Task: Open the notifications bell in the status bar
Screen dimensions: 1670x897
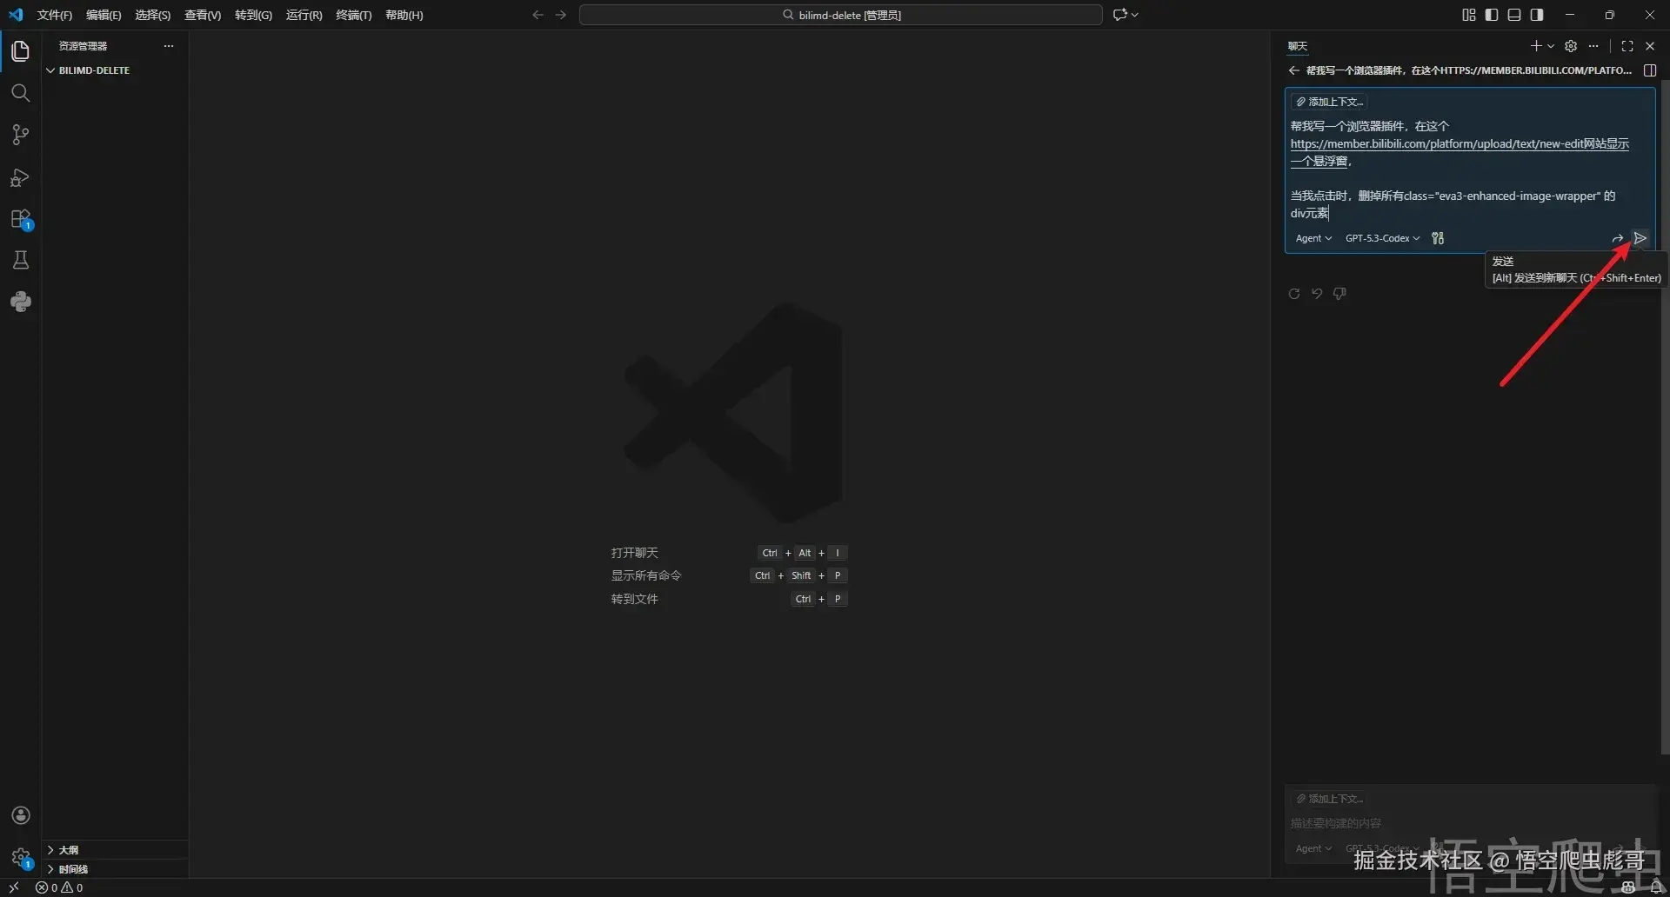Action: [1656, 887]
